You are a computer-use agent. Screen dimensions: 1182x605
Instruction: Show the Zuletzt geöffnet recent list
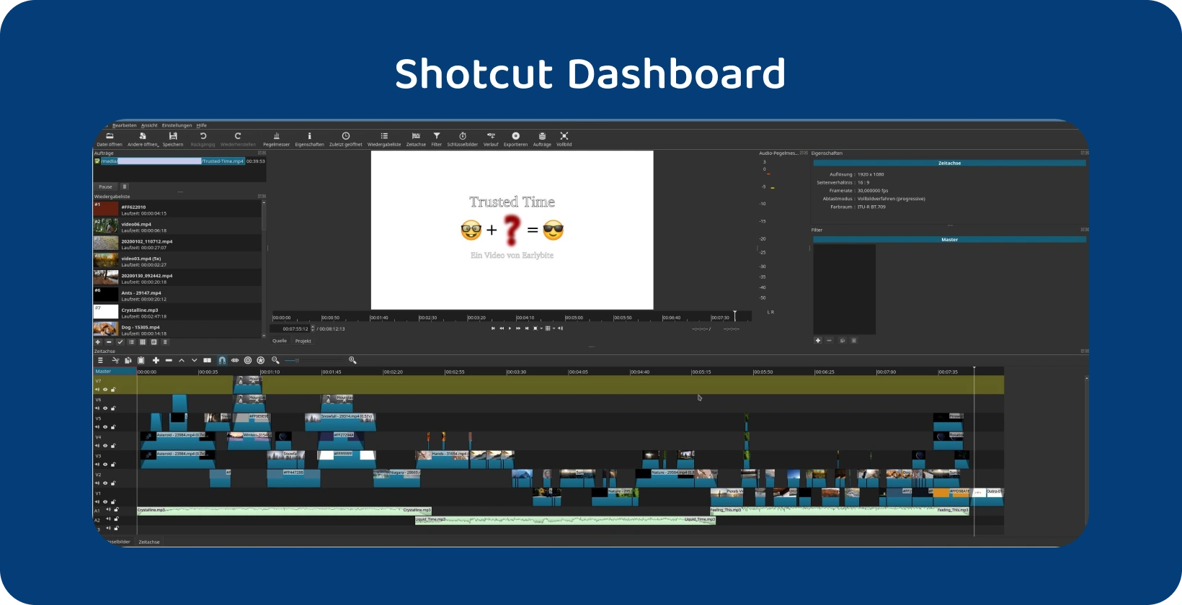tap(346, 139)
